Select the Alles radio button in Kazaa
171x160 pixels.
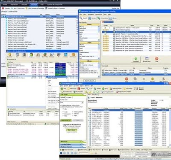tap(63, 109)
